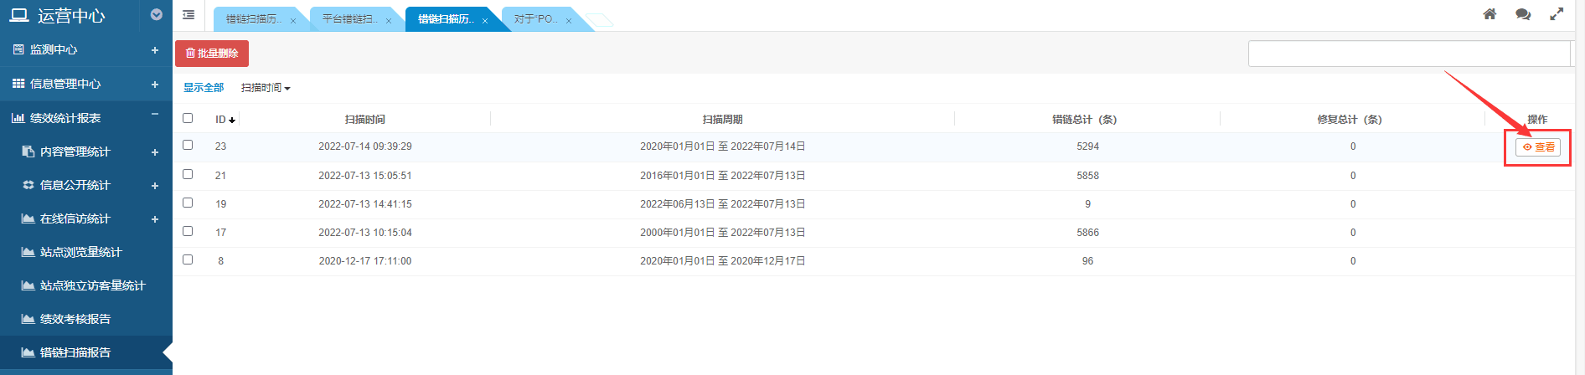This screenshot has width=1585, height=375.
Task: Collapse the 绩效统计报表 menu
Action: (x=154, y=115)
